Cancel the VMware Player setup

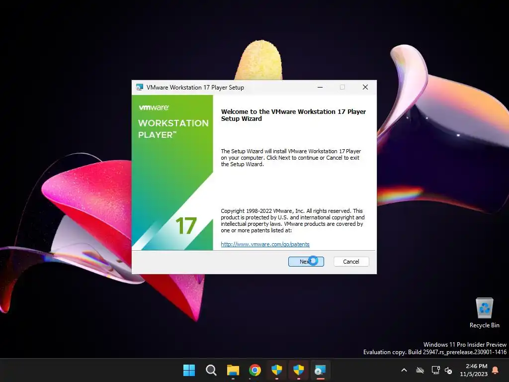point(351,262)
